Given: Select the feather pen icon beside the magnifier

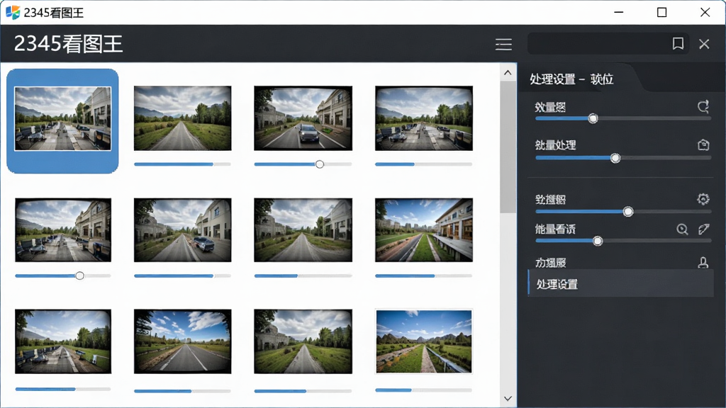Looking at the screenshot, I should (x=704, y=229).
